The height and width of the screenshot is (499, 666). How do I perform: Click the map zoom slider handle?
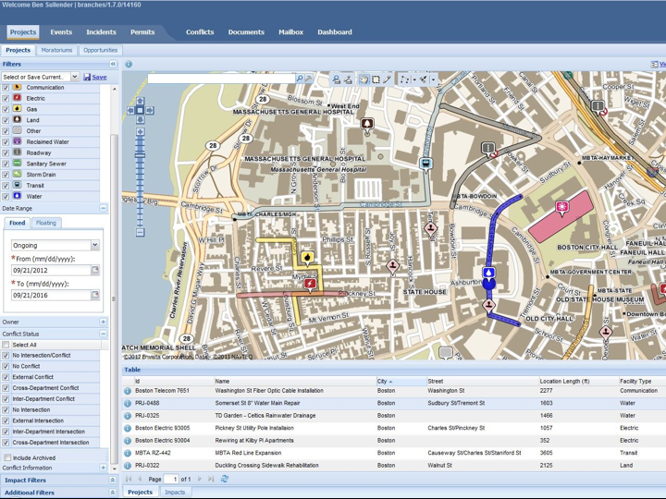tap(140, 156)
